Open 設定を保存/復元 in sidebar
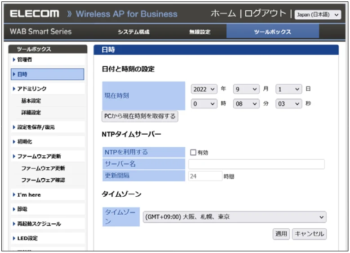Image resolution: width=350 pixels, height=253 pixels. (48, 127)
